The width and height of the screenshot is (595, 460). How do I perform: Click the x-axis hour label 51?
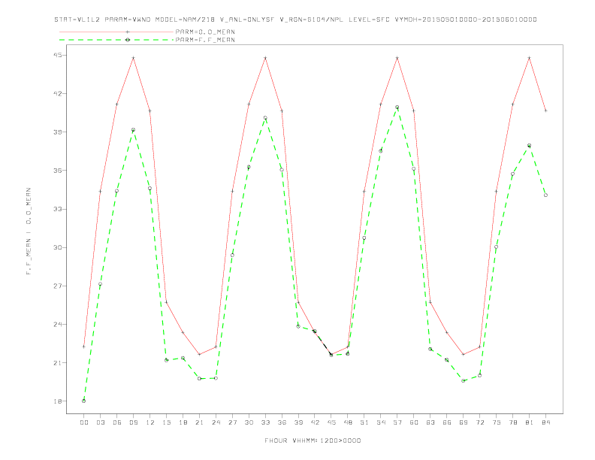[x=364, y=422]
